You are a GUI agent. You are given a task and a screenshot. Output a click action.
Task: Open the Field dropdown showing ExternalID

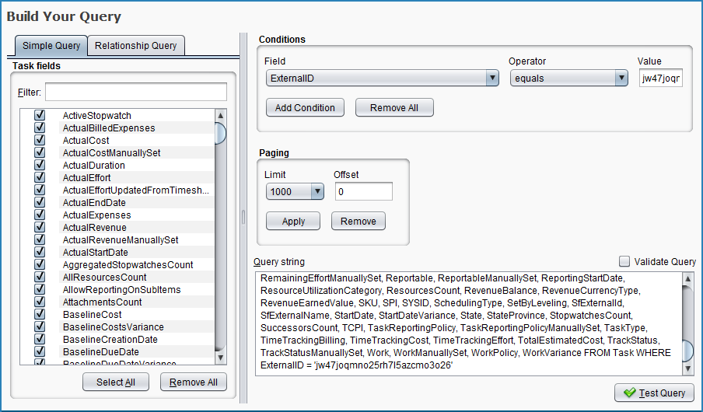click(x=381, y=79)
